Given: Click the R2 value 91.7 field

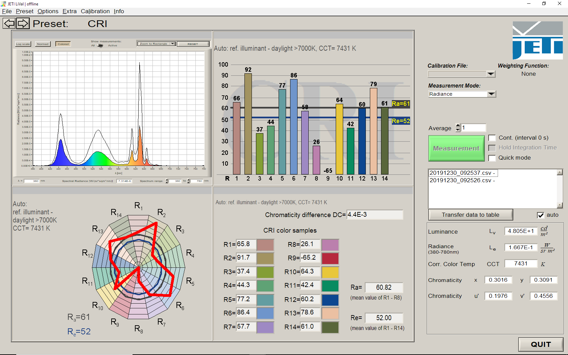Looking at the screenshot, I should coord(246,258).
